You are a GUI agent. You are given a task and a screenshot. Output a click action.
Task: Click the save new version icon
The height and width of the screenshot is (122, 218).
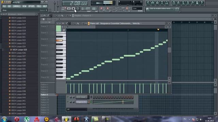[178, 3]
